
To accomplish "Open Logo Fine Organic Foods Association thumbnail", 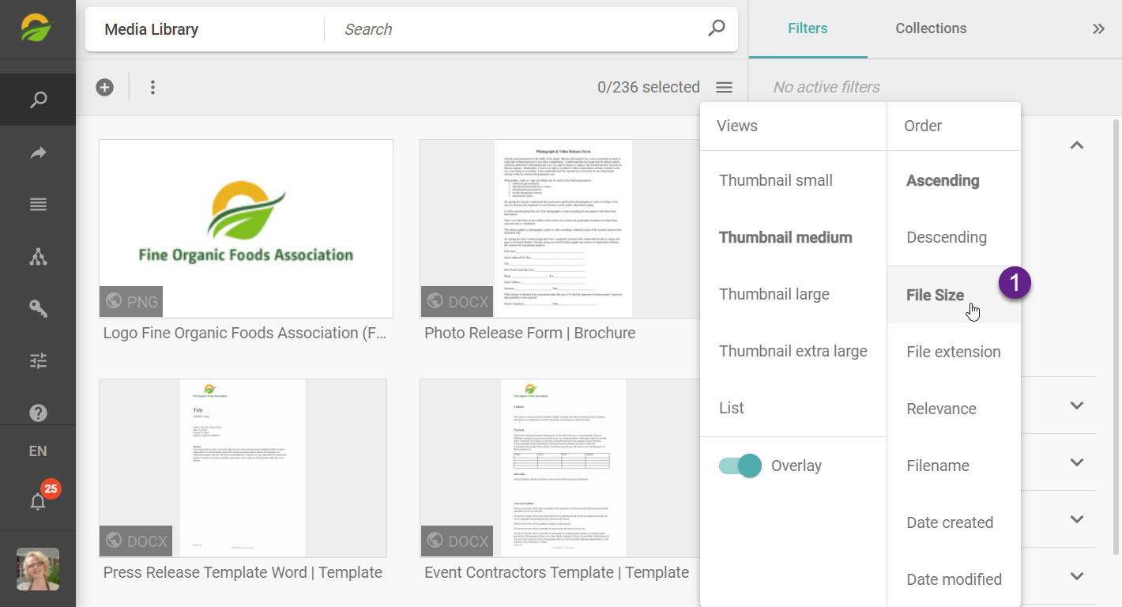I will 246,228.
